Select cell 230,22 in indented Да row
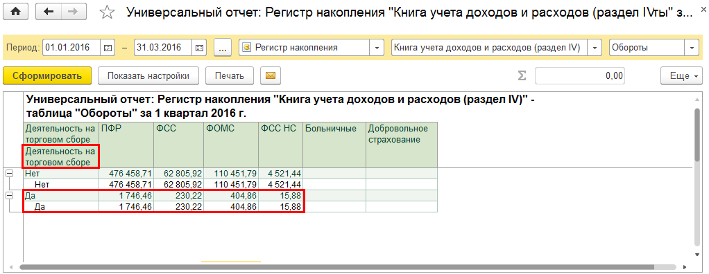 [x=178, y=206]
